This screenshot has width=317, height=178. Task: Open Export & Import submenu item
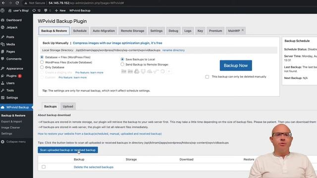[11, 122]
